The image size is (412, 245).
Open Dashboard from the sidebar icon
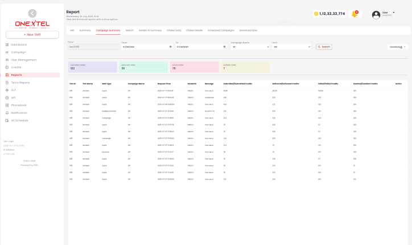point(7,44)
